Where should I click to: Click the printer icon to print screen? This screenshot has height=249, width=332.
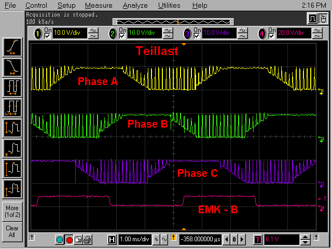click(87, 240)
